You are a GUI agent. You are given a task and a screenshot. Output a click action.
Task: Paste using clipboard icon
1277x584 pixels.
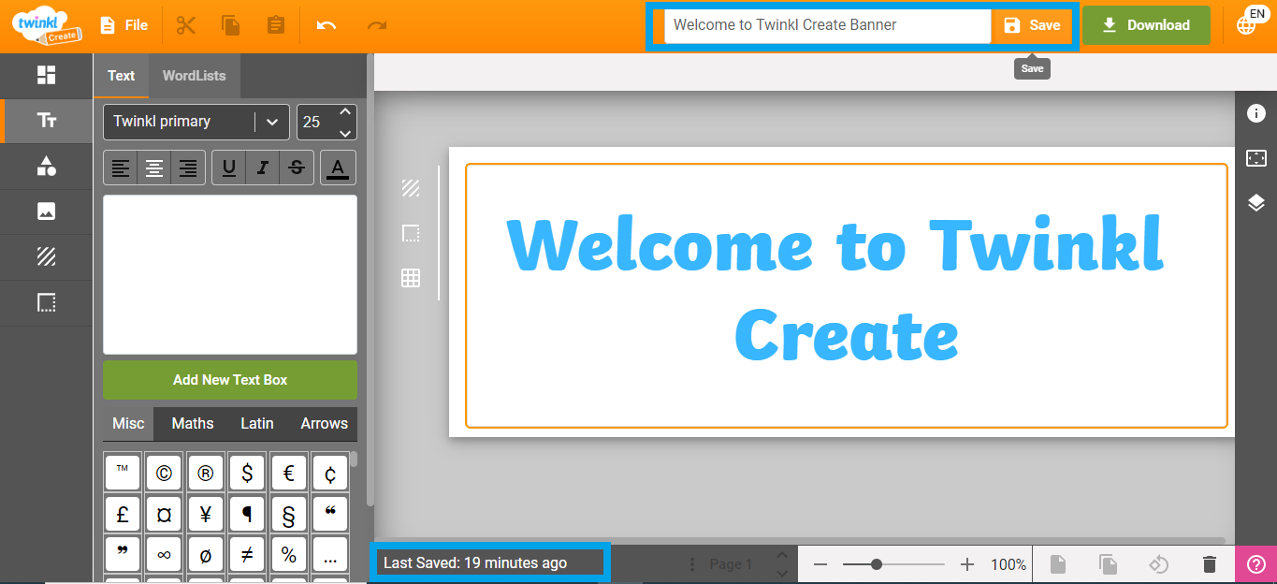pyautogui.click(x=276, y=25)
